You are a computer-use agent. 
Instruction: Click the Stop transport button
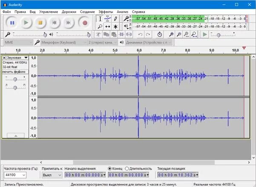(40, 23)
